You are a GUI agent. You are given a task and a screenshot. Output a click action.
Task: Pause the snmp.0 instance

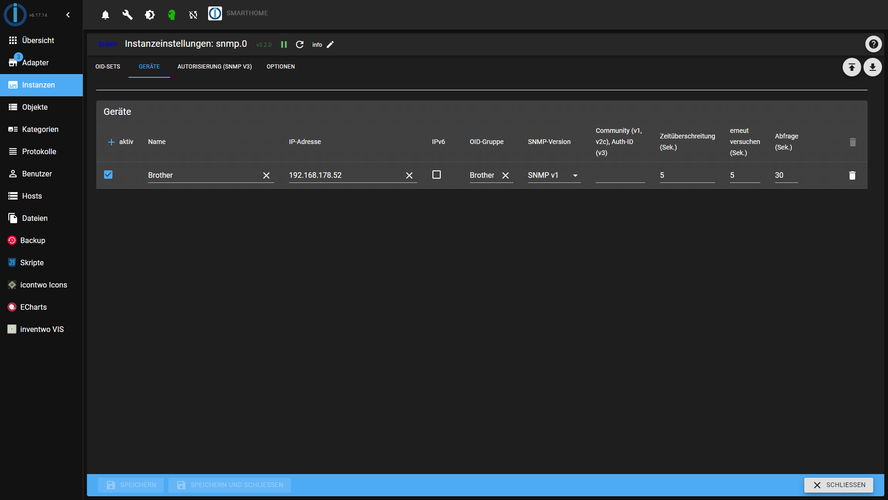coord(284,44)
